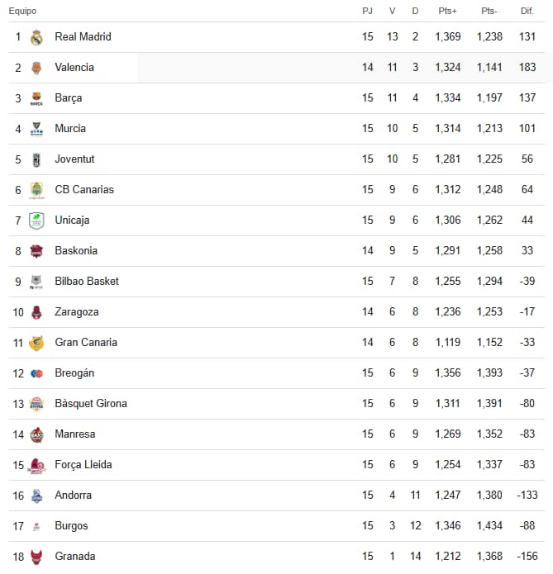Viewport: 553px width, 574px height.
Task: Click the Granada red logo icon
Action: (x=36, y=557)
